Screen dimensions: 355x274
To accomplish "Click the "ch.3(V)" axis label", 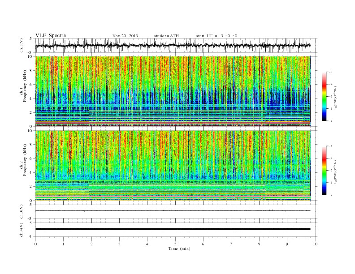I will click(22, 212).
